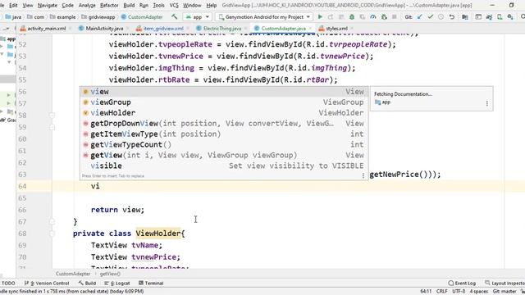Open the Event Log
This screenshot has height=295, width=525.
tap(462, 283)
